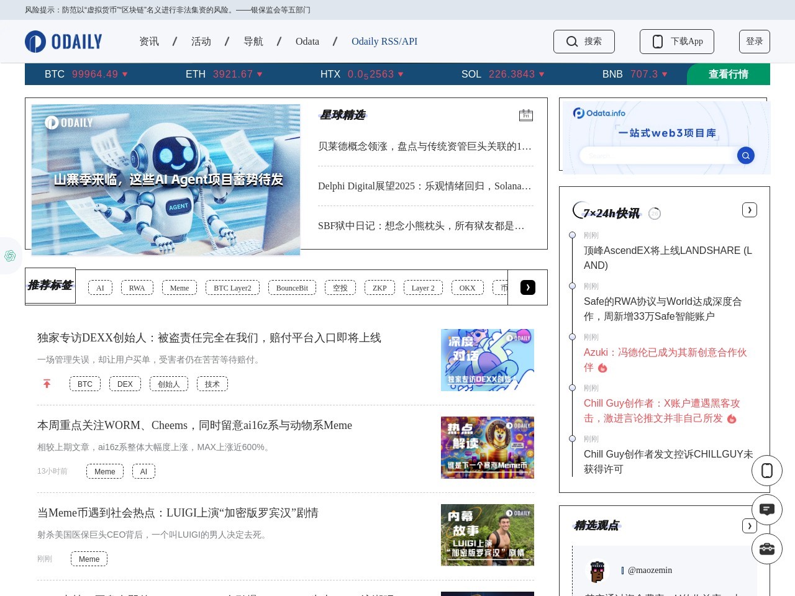Click the HTX price ticker

[x=362, y=74]
